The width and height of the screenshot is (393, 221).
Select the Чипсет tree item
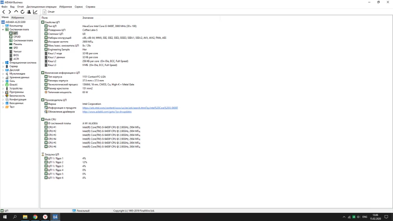tap(17, 51)
